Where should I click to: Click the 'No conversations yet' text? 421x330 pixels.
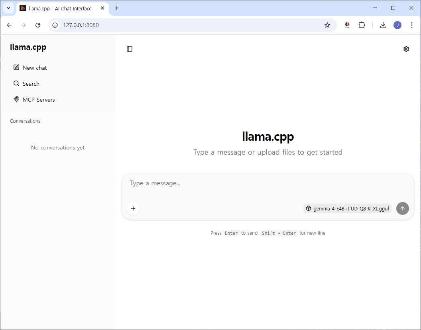tap(58, 148)
